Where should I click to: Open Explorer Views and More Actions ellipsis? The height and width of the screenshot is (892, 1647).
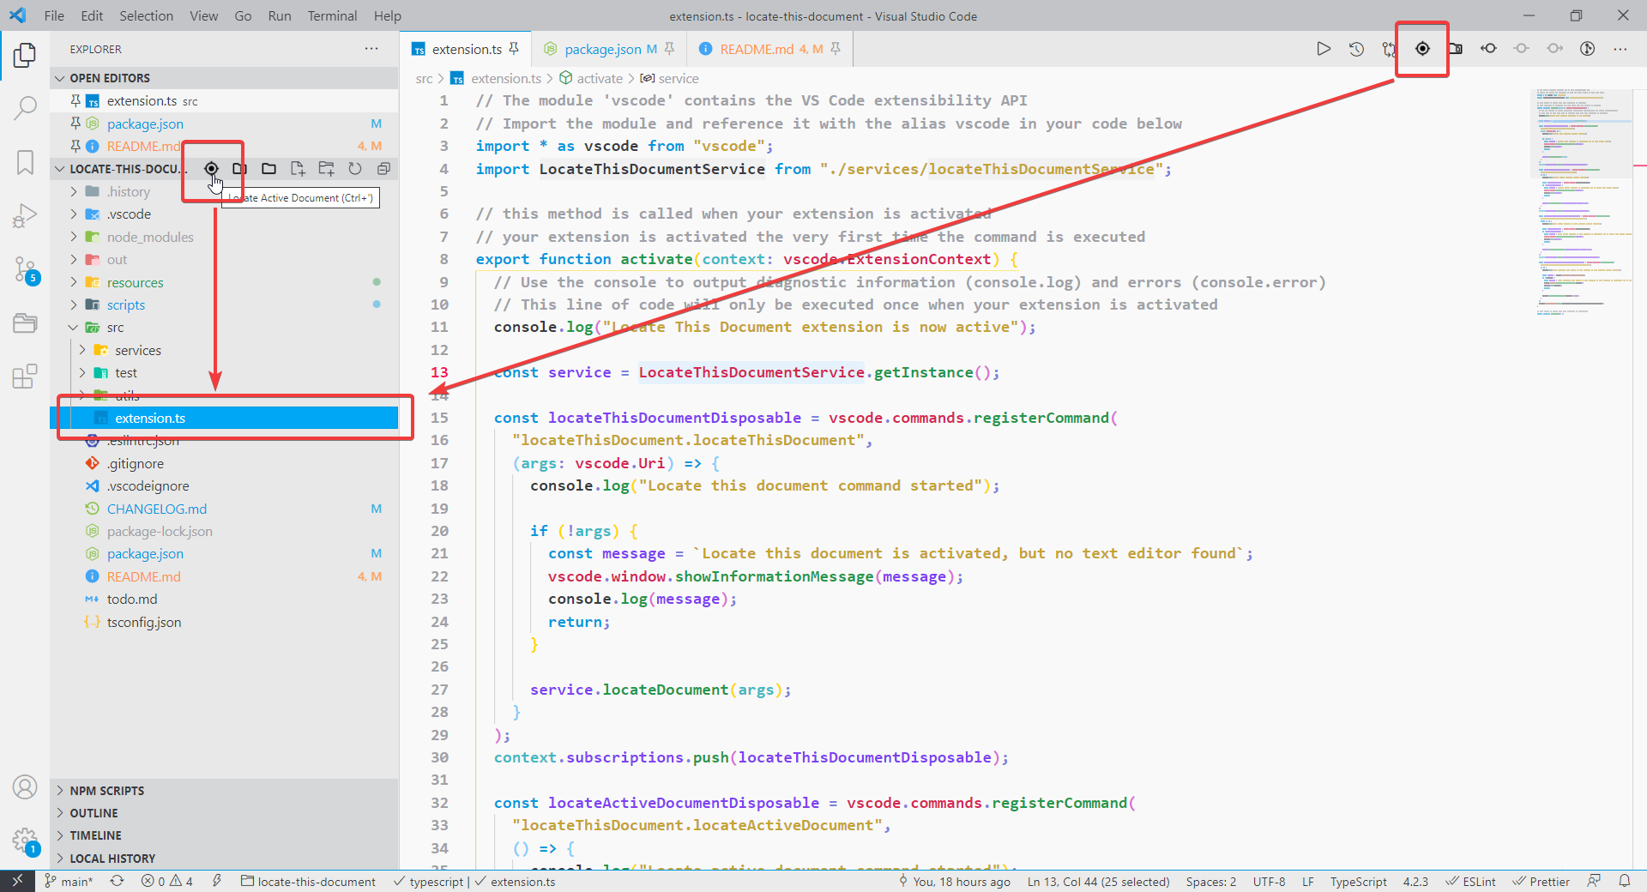pos(371,49)
